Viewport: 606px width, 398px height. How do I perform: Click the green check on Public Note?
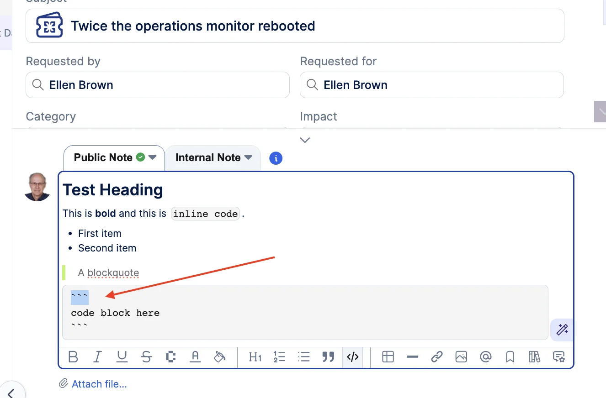[x=141, y=157]
